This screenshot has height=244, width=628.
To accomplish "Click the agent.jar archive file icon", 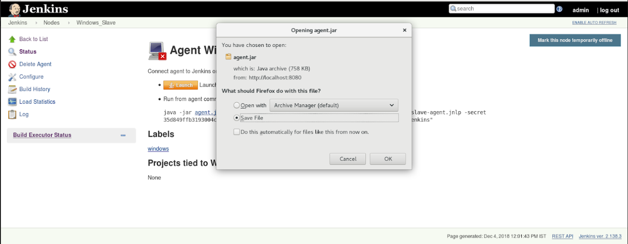I will (x=228, y=57).
